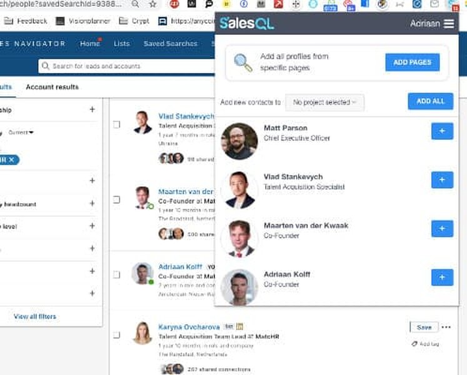Click Adriaan account name in SalesQL header

click(x=425, y=24)
